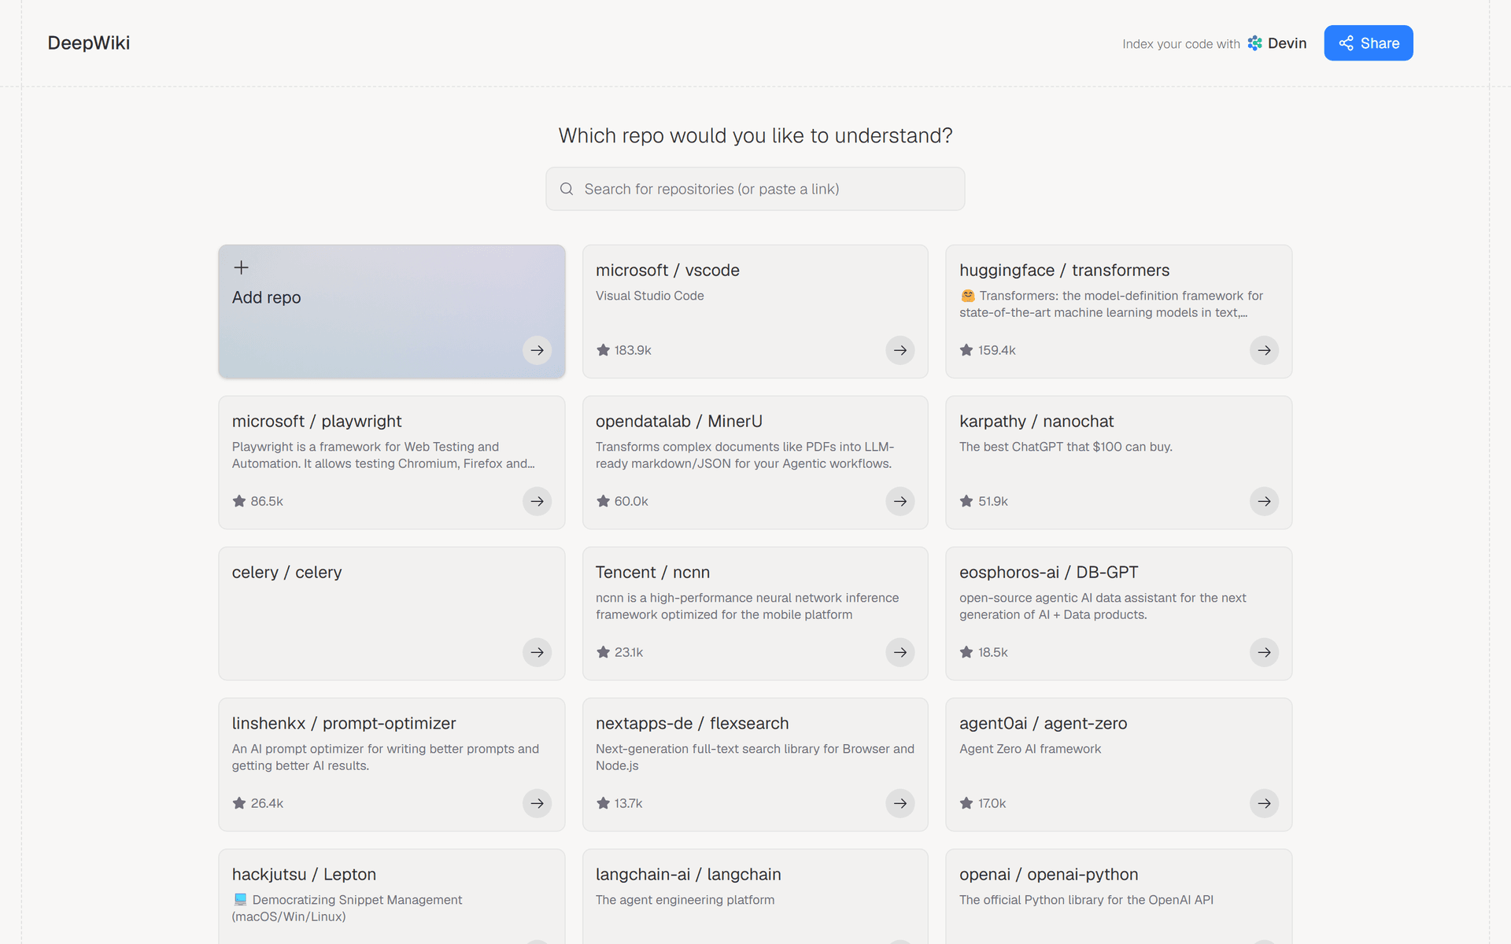Open Tencent / ncnn repo title
The width and height of the screenshot is (1511, 944).
[x=652, y=572]
